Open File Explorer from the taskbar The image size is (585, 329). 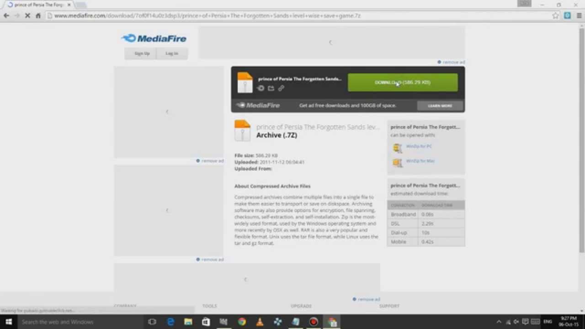pyautogui.click(x=188, y=322)
